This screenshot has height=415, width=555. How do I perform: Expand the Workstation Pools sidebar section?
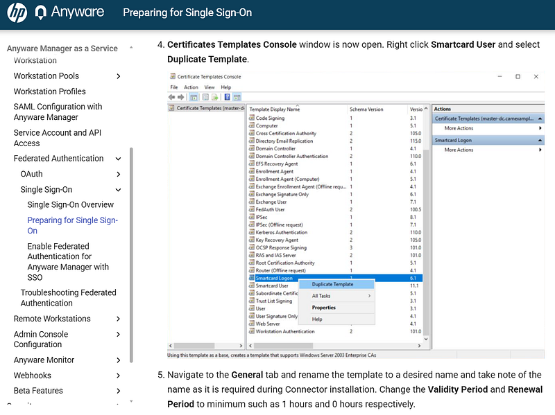pos(119,76)
